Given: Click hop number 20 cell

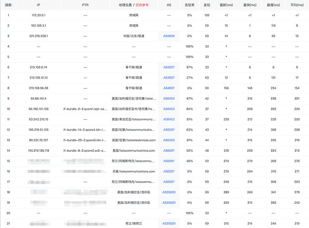Looking at the screenshot, I should coord(8,213).
